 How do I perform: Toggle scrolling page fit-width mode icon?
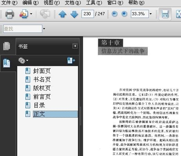point(165,14)
